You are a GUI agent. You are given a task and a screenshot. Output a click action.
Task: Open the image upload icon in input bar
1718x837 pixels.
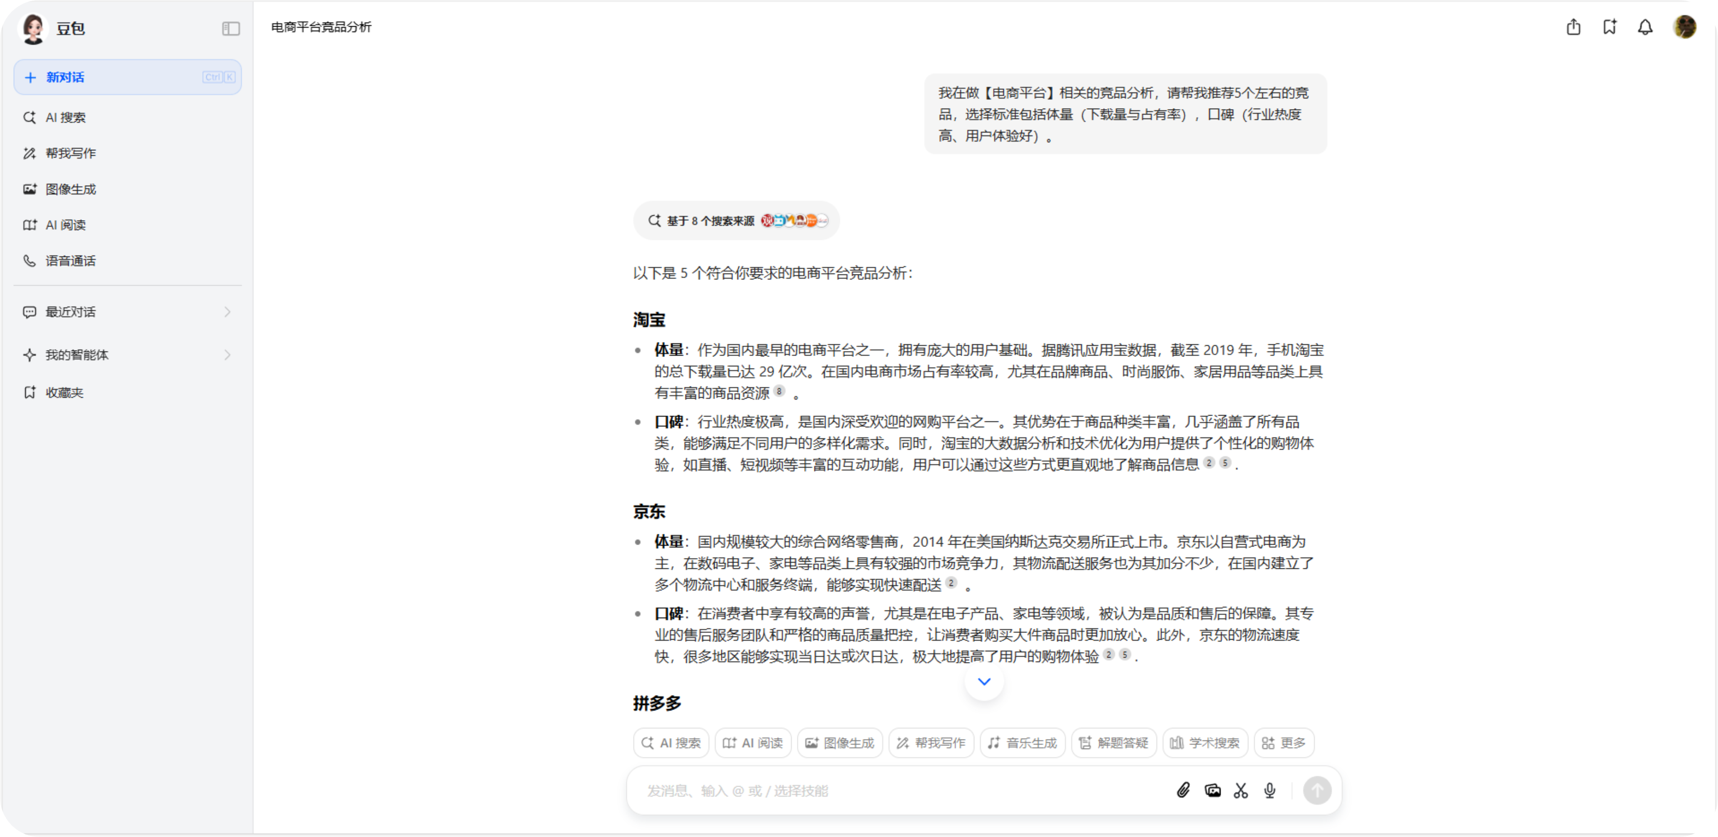(x=1213, y=790)
